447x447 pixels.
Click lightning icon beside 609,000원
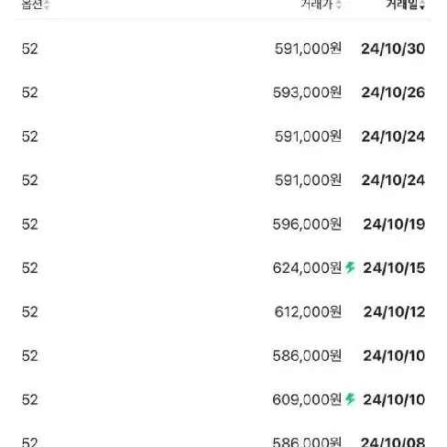[350, 399]
